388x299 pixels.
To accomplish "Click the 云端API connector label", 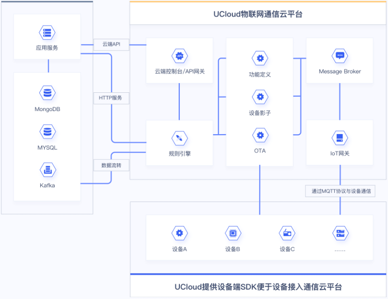I will coord(111,45).
